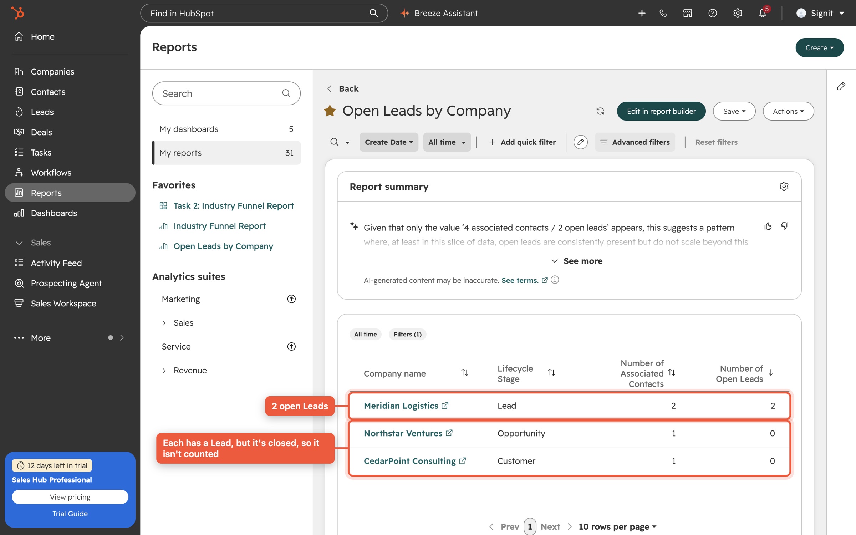Go to Workflows in left navigation

pos(70,173)
